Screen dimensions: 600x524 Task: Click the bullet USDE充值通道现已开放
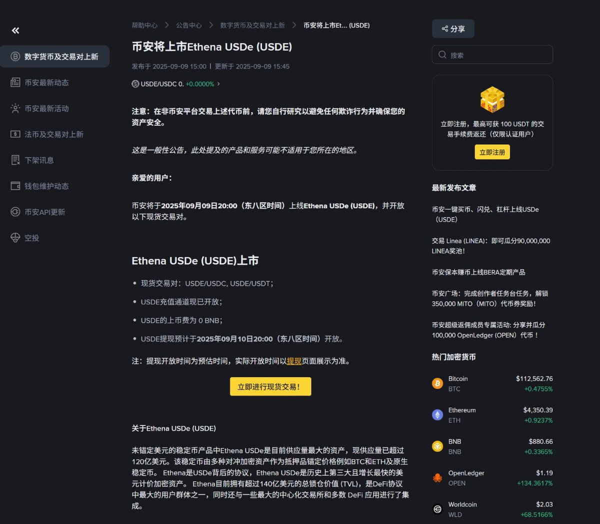181,302
